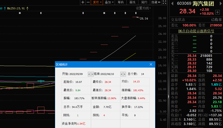This screenshot has height=128, width=223.
Task: Click the 委差 219950 value
Action: pyautogui.click(x=216, y=25)
